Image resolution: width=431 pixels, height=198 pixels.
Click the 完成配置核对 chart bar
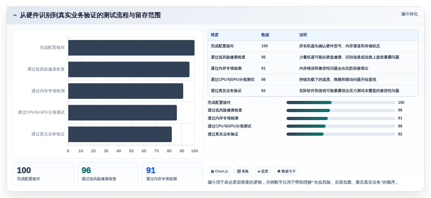coord(131,48)
